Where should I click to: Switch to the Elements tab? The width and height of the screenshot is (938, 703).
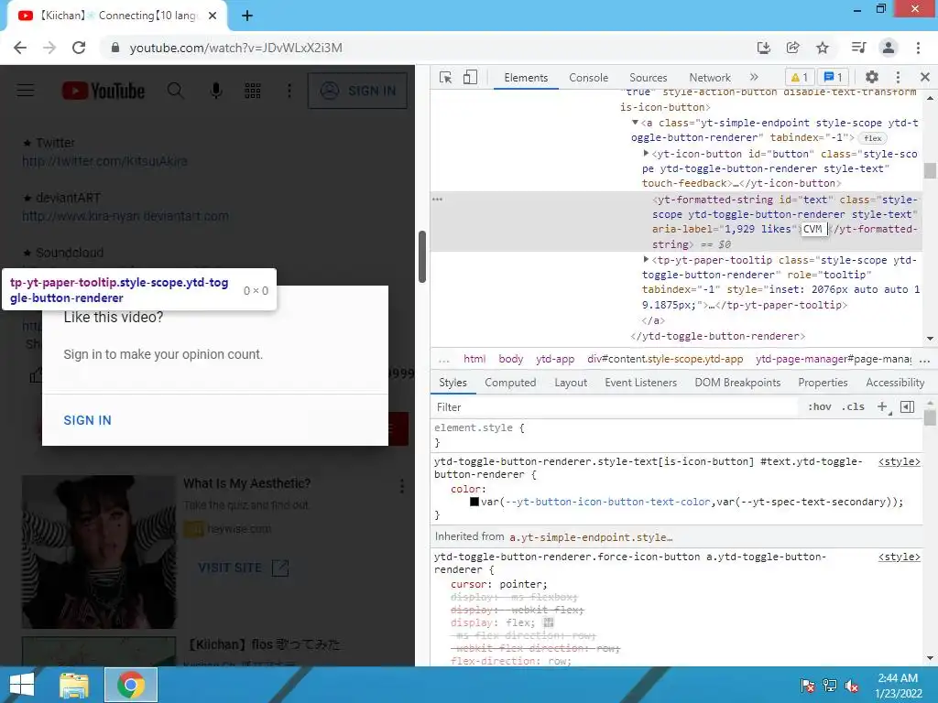coord(526,78)
